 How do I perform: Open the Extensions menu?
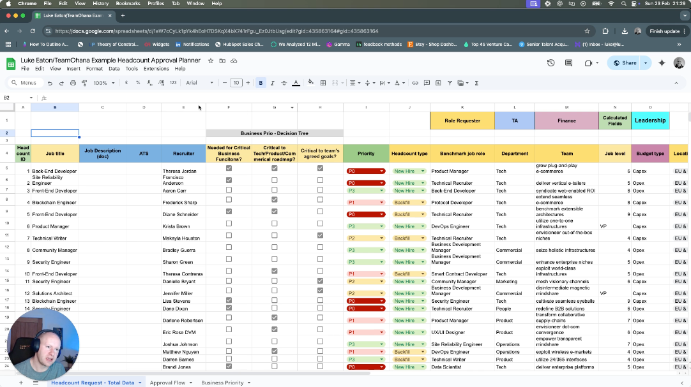[156, 69]
